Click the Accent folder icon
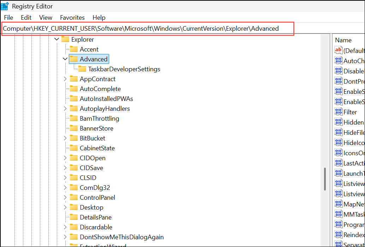This screenshot has height=247, width=365. tap(74, 49)
